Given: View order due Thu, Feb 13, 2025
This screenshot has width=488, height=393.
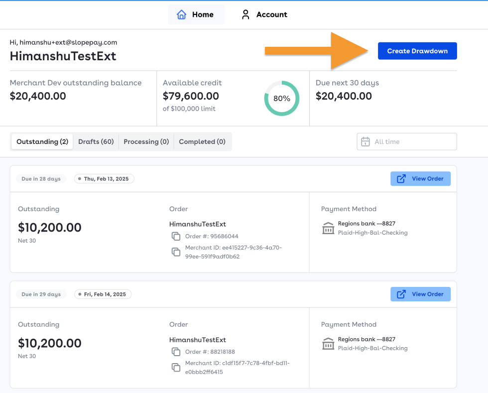Looking at the screenshot, I should point(420,179).
